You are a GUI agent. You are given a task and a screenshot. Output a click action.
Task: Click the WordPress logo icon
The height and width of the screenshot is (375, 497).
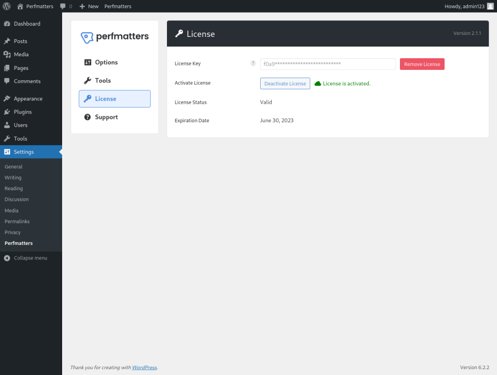coord(7,6)
